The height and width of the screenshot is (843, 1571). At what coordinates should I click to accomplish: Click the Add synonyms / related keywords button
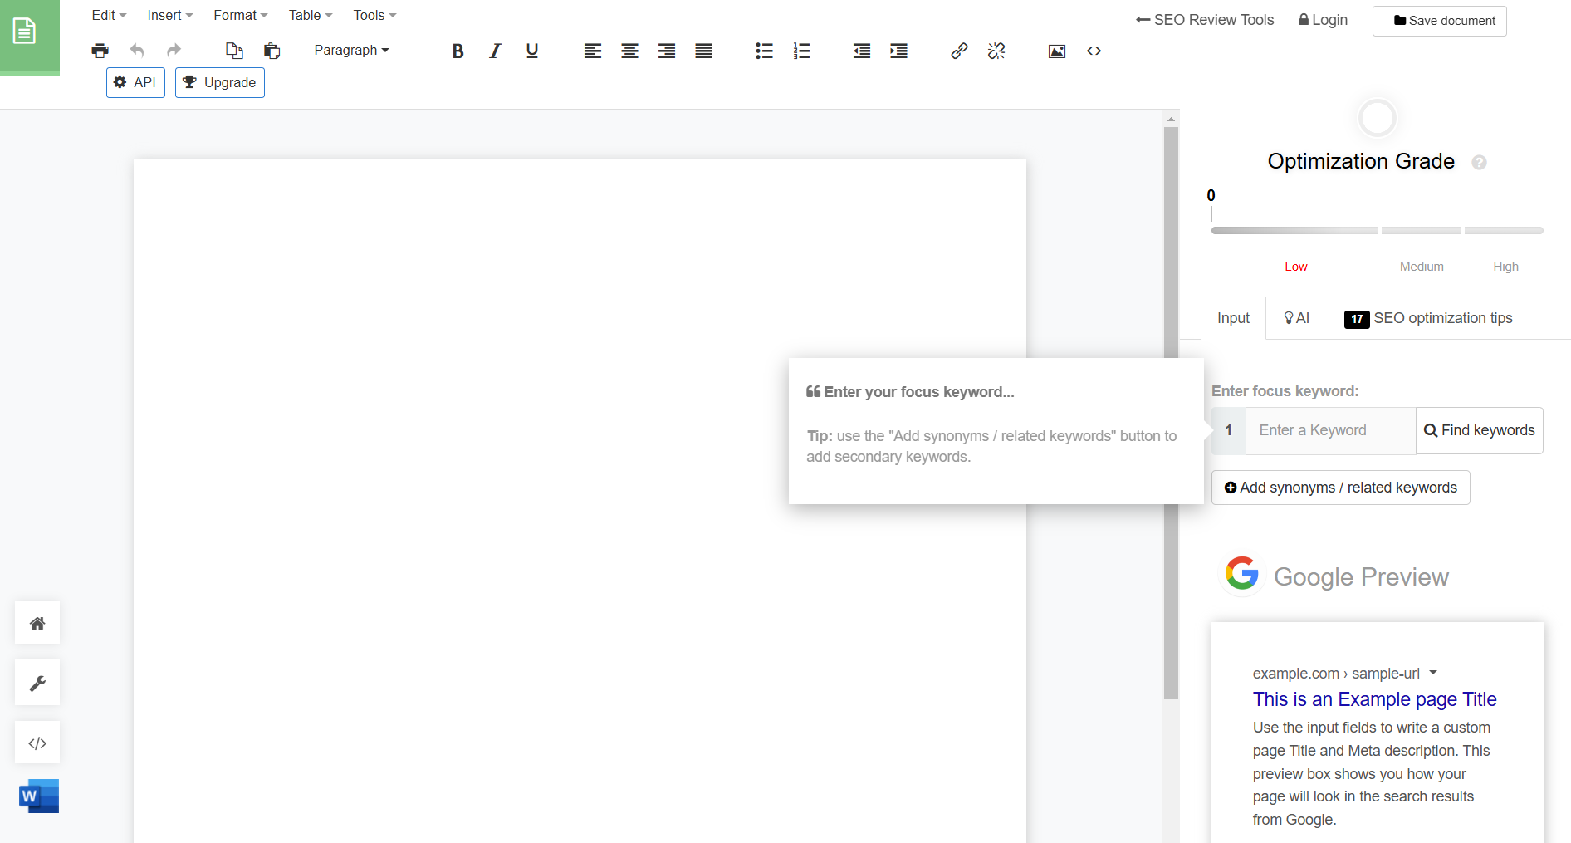click(x=1339, y=488)
